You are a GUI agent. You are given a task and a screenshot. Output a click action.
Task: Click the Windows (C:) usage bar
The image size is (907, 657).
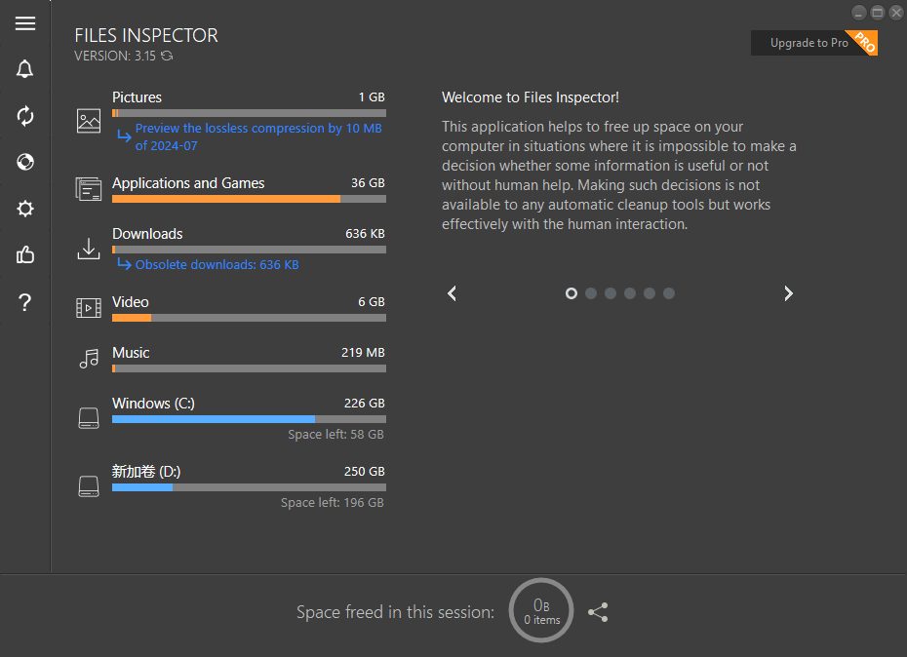pos(249,419)
